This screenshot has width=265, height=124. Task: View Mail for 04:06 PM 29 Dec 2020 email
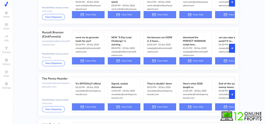tap(124, 15)
